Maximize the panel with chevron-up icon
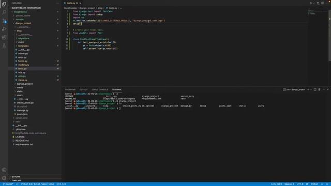Image resolution: width=331 pixels, height=186 pixels. tap(324, 89)
